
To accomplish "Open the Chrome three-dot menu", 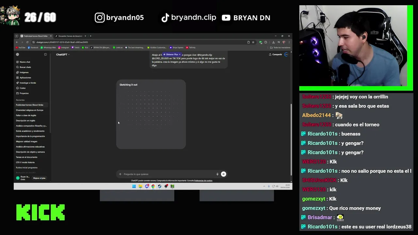I will (x=289, y=42).
